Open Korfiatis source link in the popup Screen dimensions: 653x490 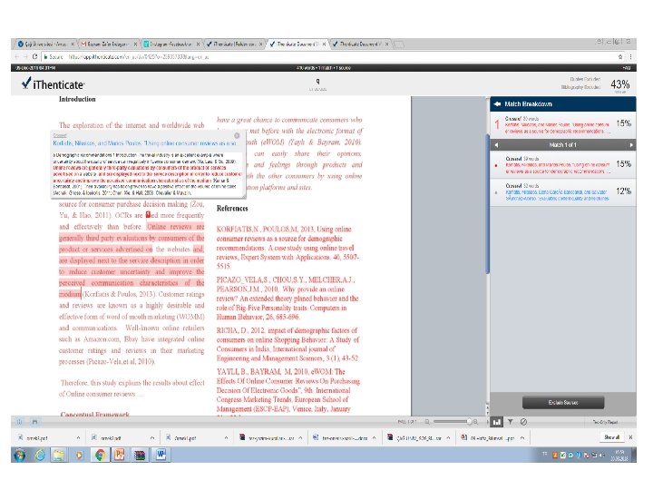pyautogui.click(x=144, y=143)
